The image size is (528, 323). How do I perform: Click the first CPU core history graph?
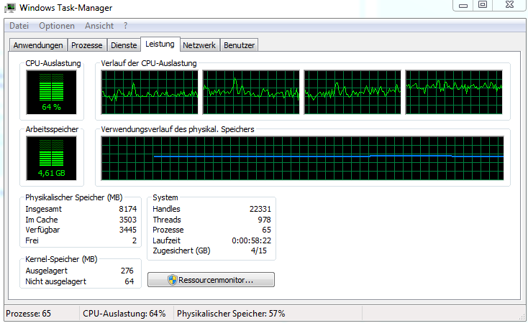click(x=150, y=92)
